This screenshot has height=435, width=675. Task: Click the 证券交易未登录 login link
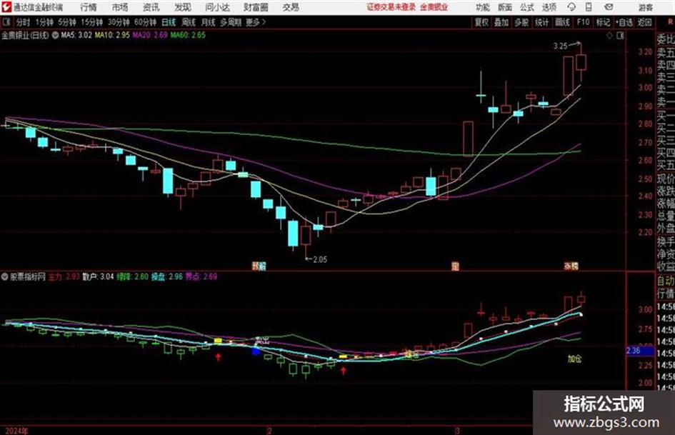coord(391,7)
